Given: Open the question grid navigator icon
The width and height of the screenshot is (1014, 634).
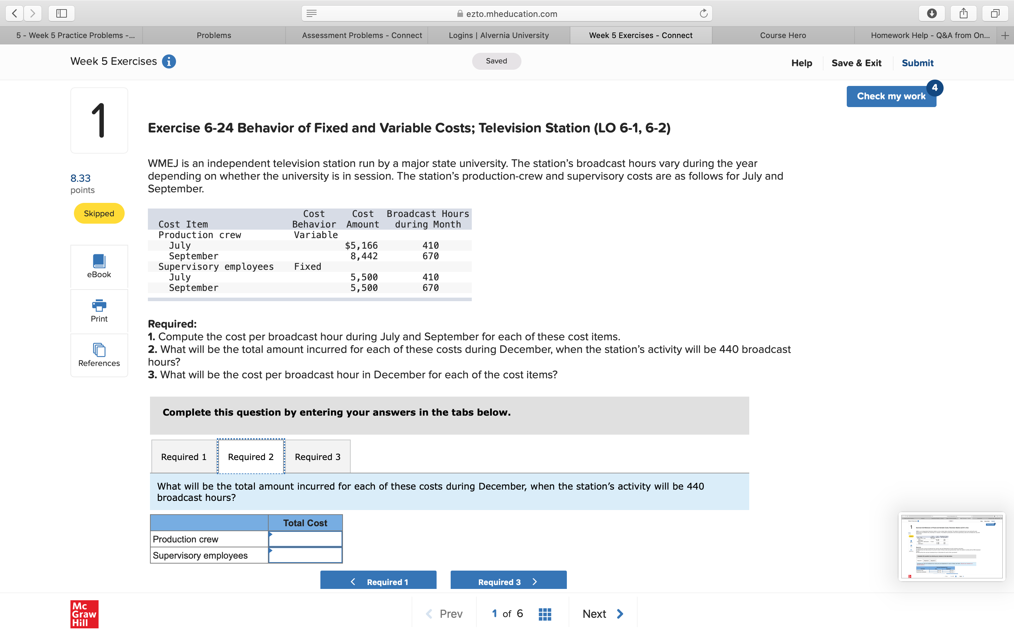Looking at the screenshot, I should pyautogui.click(x=544, y=614).
